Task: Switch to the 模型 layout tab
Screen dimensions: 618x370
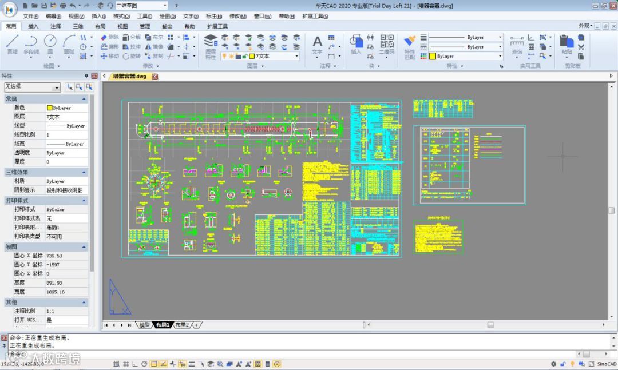Action: tap(144, 325)
